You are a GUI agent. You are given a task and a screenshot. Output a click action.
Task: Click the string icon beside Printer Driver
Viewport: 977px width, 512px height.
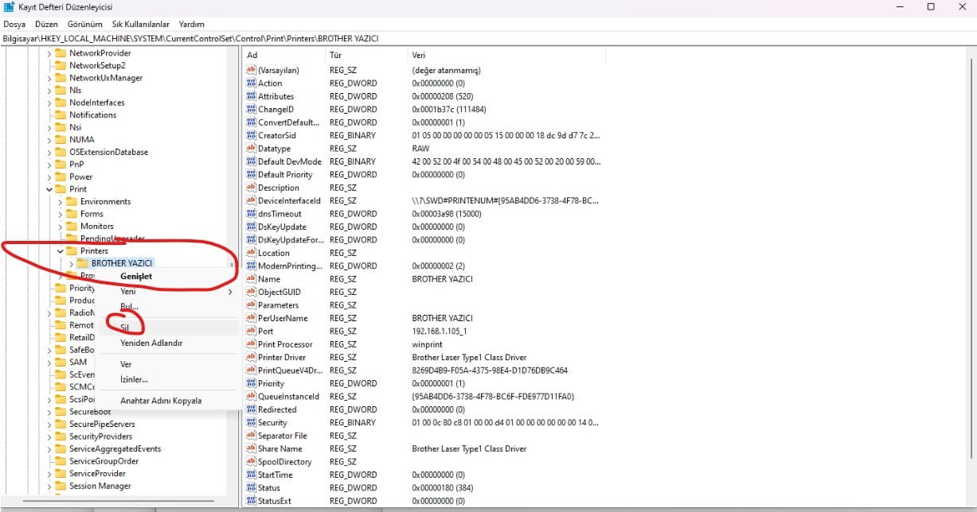pyautogui.click(x=251, y=358)
